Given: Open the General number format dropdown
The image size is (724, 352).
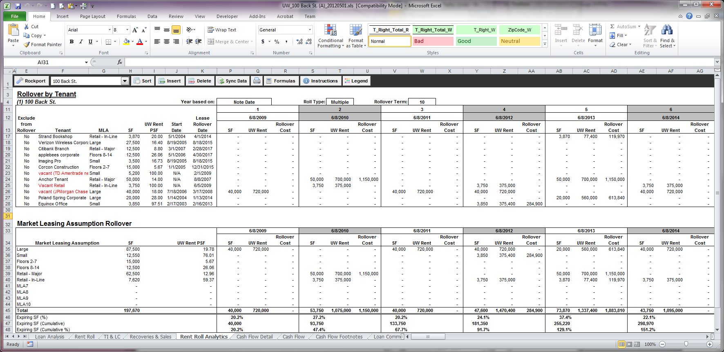Looking at the screenshot, I should point(310,30).
